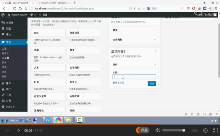This screenshot has width=220, height=136.
Task: Click the multicolor grid extension icon
Action: [x=188, y=8]
